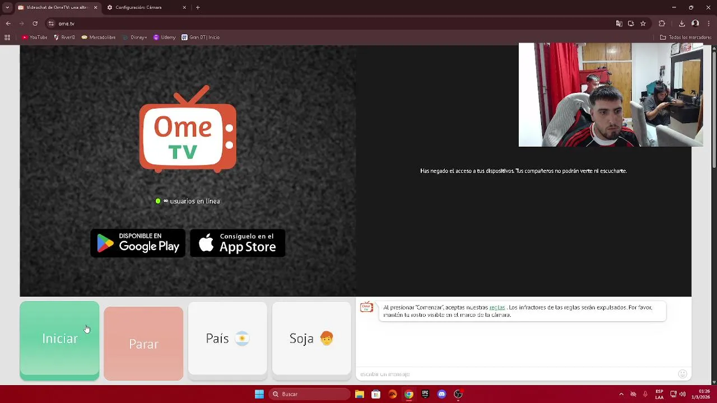Screen dimensions: 717x403
Task: Click the OmeTV avatar next to chat message
Action: (366, 307)
